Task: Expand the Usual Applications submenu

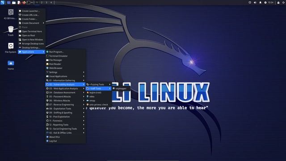Action: tap(66, 76)
